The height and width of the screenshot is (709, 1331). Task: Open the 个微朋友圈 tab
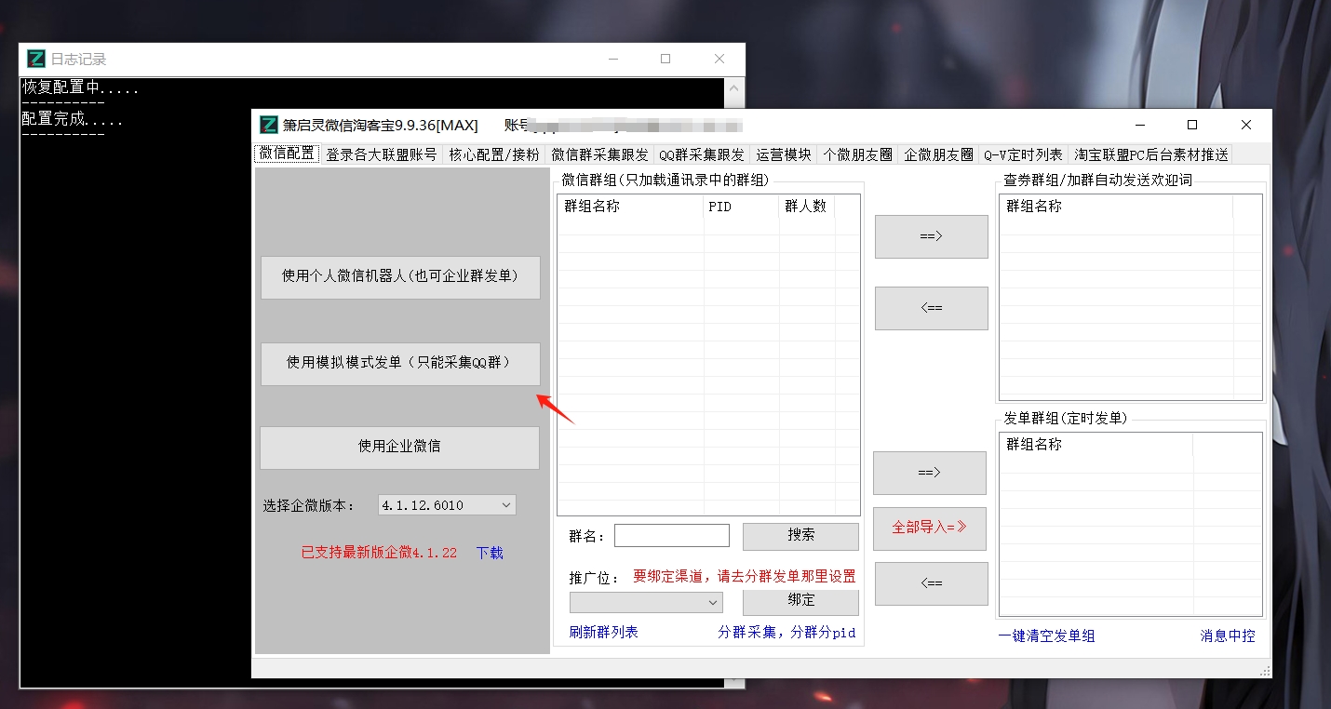(x=858, y=154)
